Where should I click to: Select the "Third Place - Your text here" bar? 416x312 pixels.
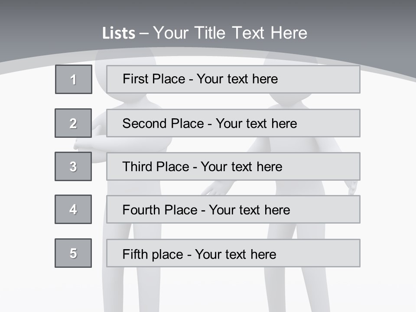233,166
